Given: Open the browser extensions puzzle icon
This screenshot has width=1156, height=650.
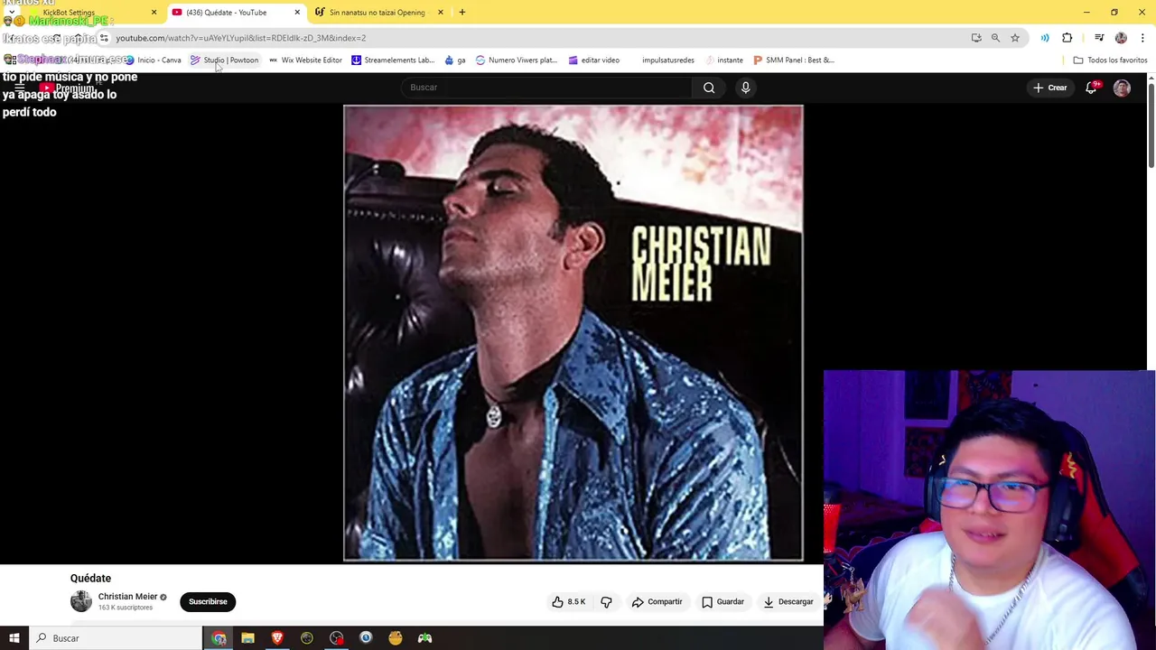Looking at the screenshot, I should (x=1067, y=38).
